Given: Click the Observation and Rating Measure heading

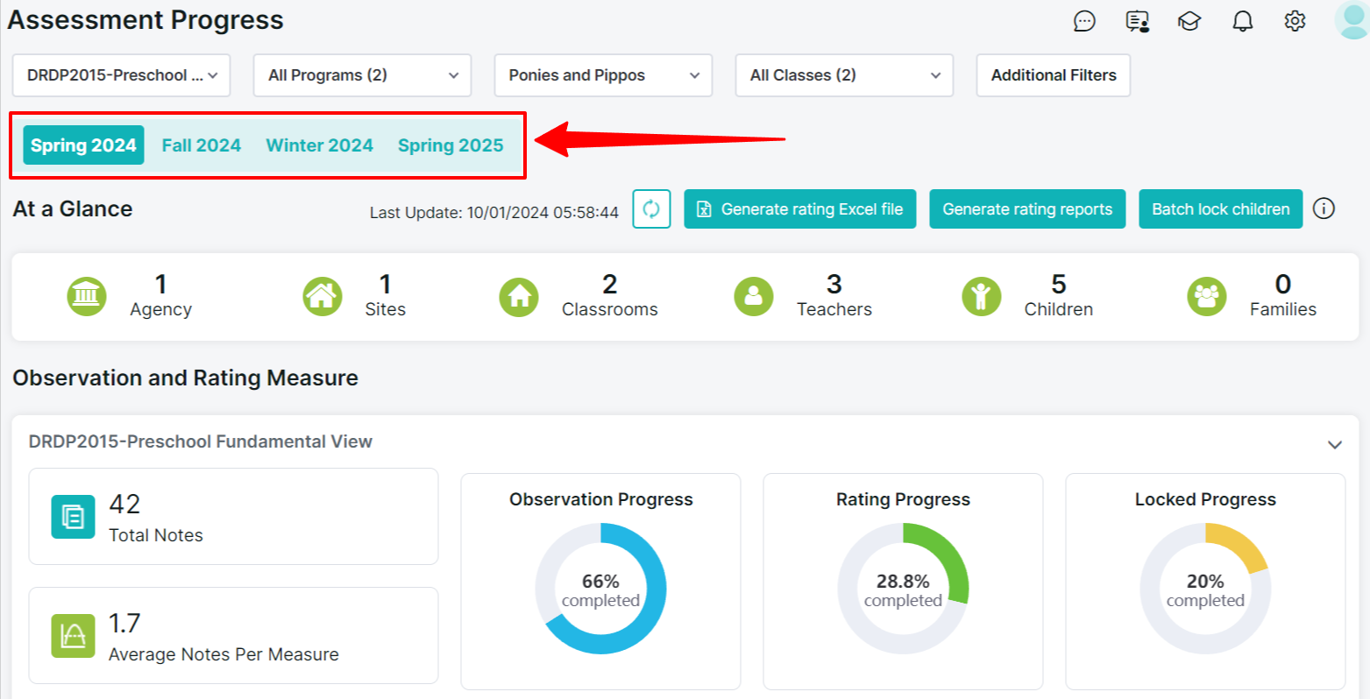Looking at the screenshot, I should point(186,378).
